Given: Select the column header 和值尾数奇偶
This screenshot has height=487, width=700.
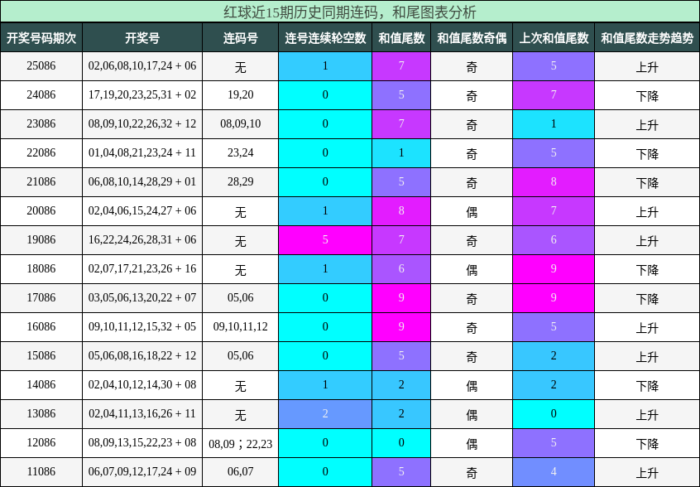Looking at the screenshot, I should (472, 38).
